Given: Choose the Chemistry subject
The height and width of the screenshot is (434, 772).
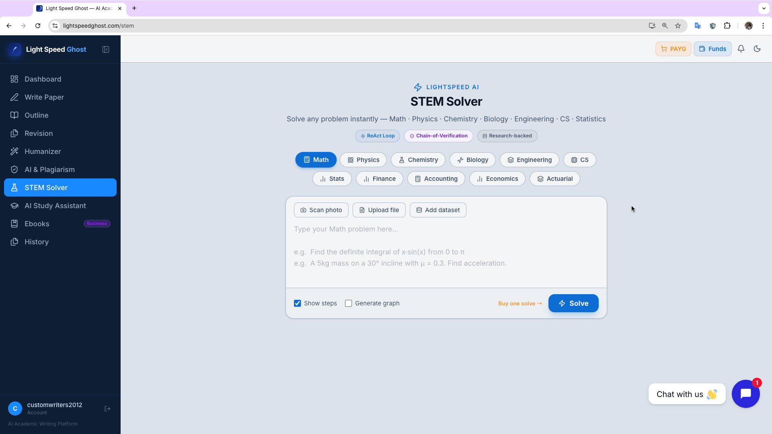Looking at the screenshot, I should (418, 160).
